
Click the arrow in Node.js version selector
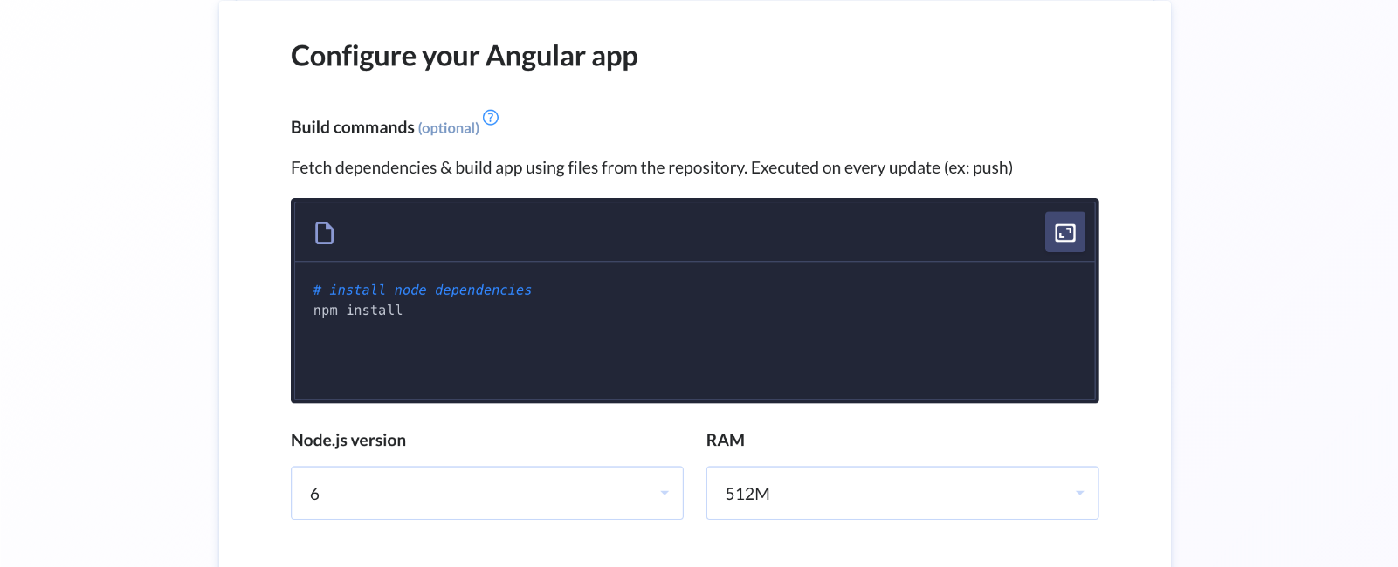click(665, 494)
